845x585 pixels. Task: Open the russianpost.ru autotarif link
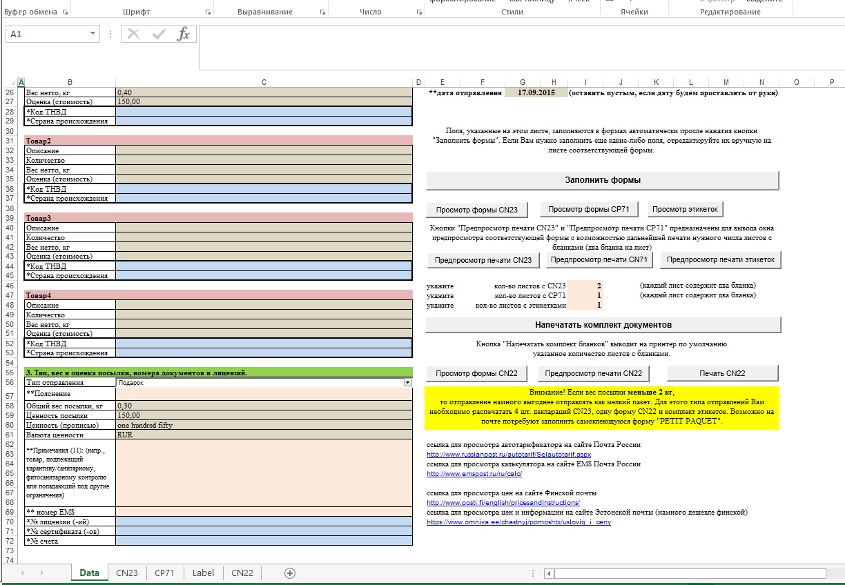(x=508, y=455)
